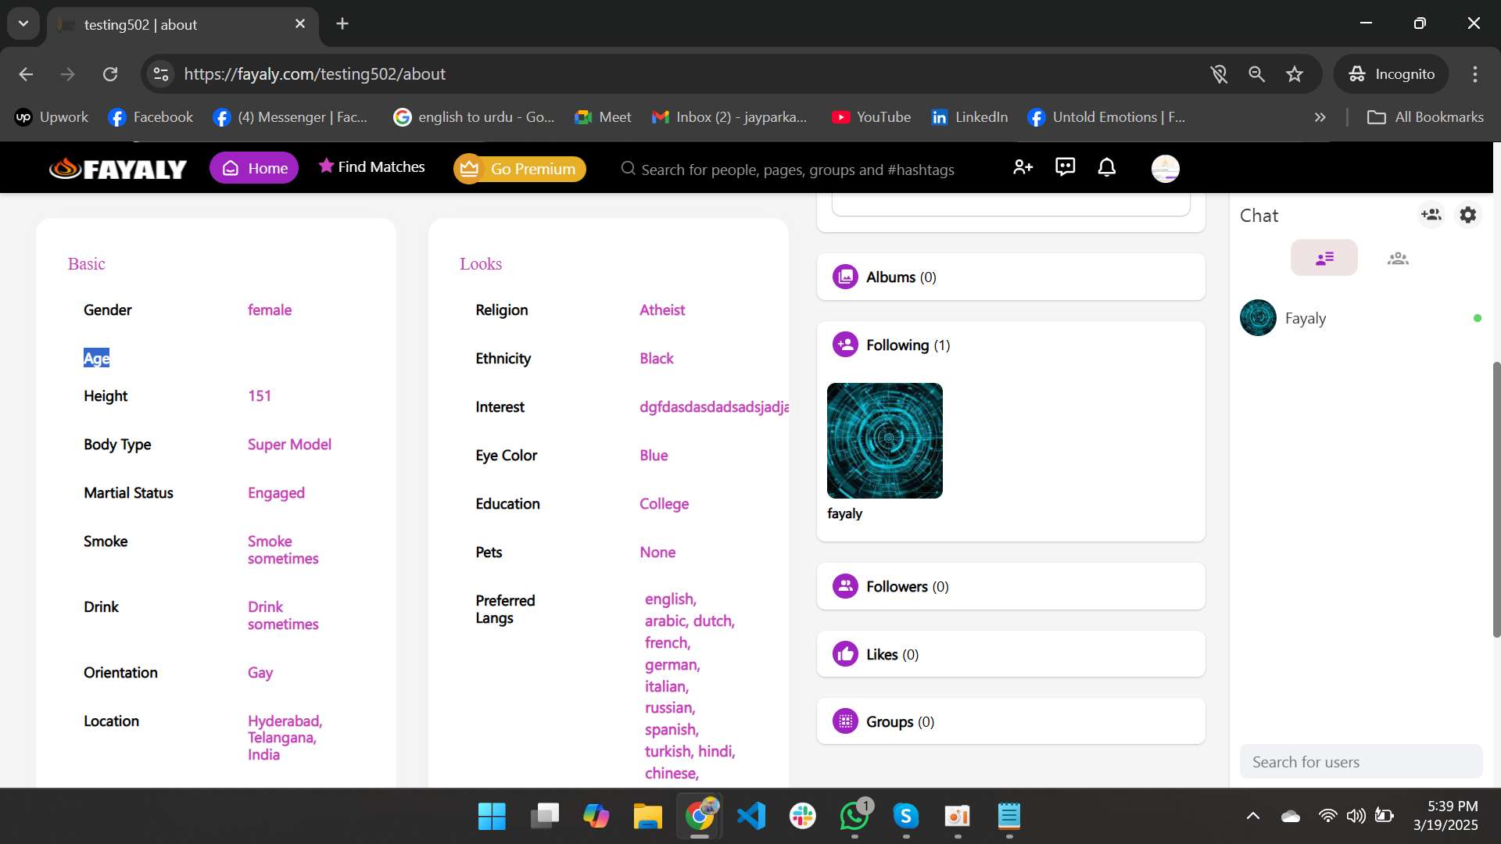This screenshot has height=844, width=1501.
Task: Click the fayaly following thumbnail
Action: tap(884, 441)
